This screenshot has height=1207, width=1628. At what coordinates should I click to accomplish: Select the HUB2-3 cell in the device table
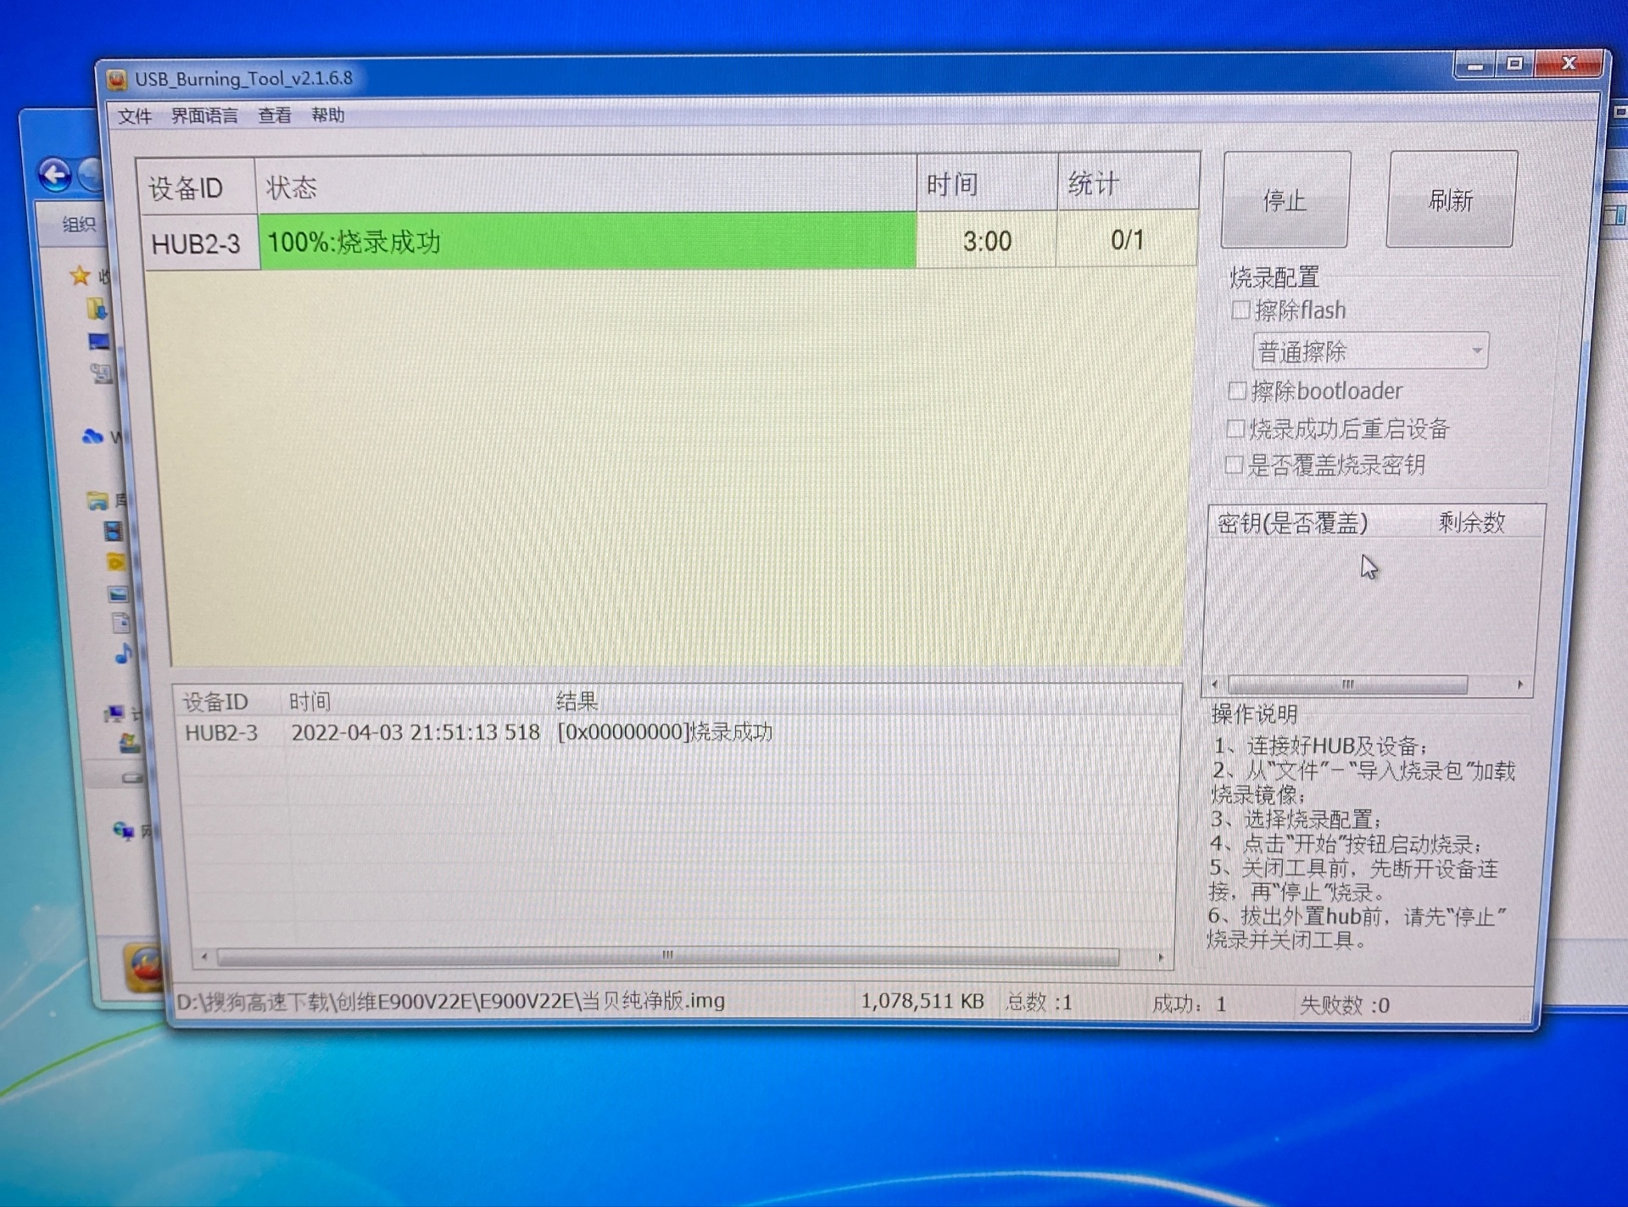[x=202, y=244]
